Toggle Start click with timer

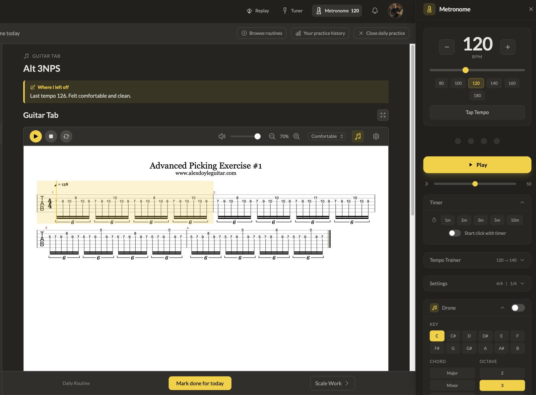click(455, 233)
